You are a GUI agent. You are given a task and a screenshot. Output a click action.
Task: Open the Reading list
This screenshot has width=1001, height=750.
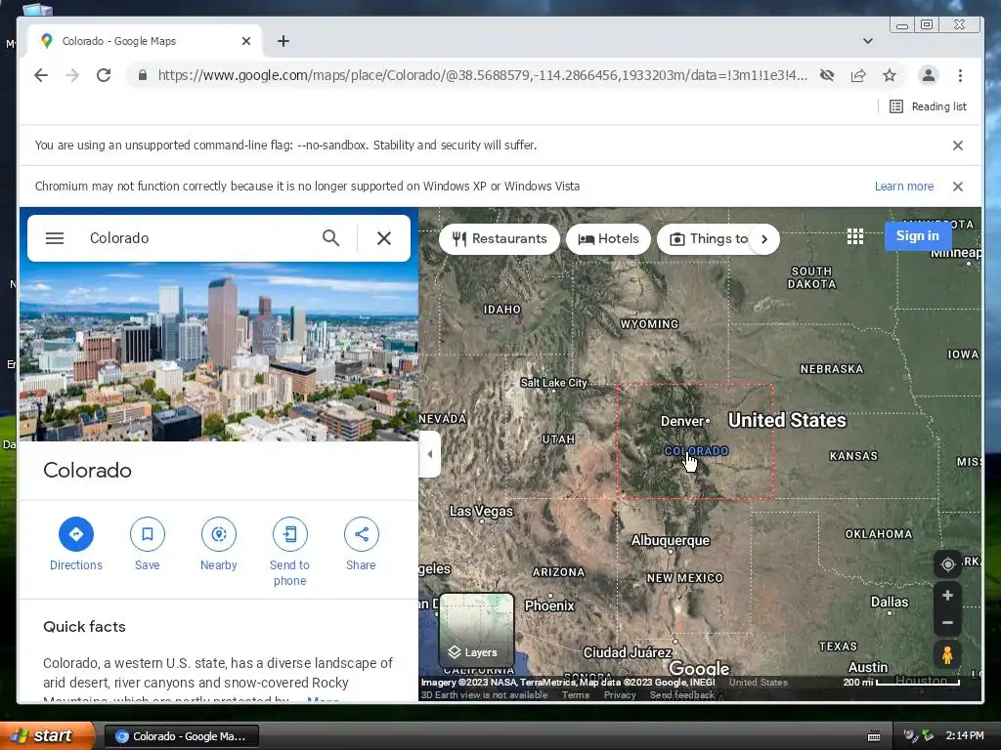[929, 106]
